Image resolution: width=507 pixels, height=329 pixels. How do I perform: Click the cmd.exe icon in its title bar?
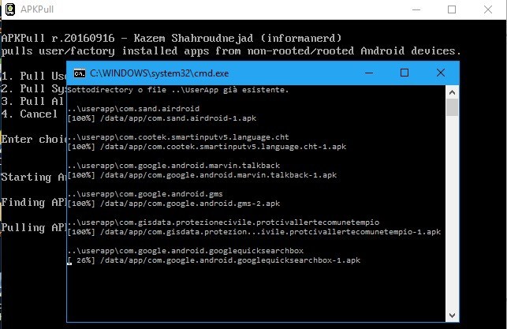coord(80,73)
